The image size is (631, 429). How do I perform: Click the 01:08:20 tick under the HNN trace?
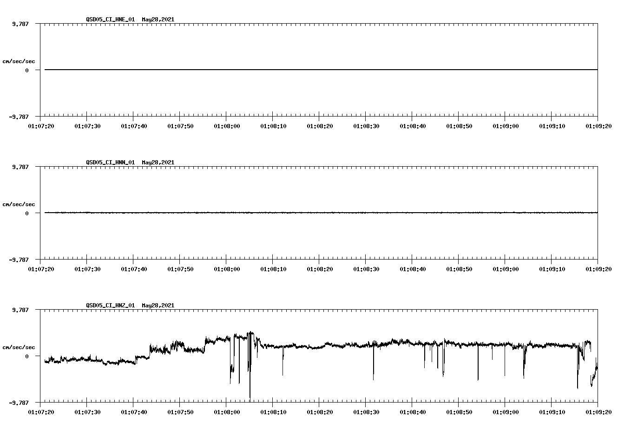click(320, 267)
